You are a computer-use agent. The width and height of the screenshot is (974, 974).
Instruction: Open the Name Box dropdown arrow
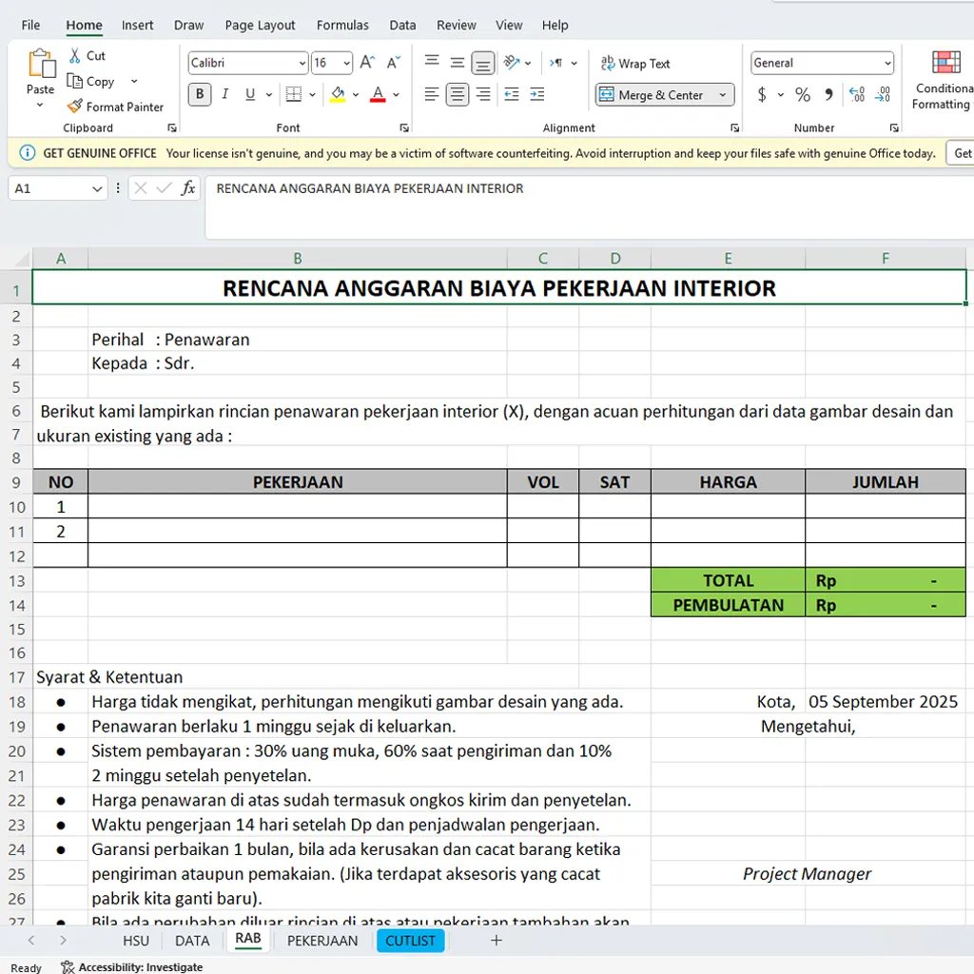pyautogui.click(x=97, y=189)
